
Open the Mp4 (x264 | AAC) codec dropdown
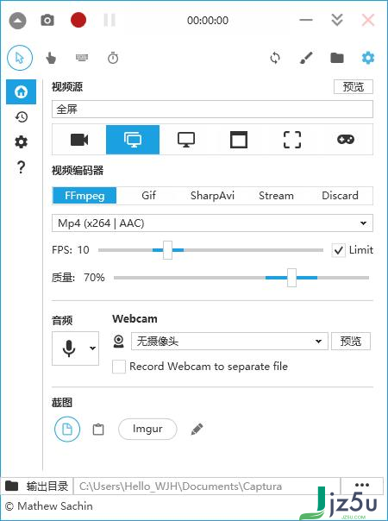pos(212,223)
